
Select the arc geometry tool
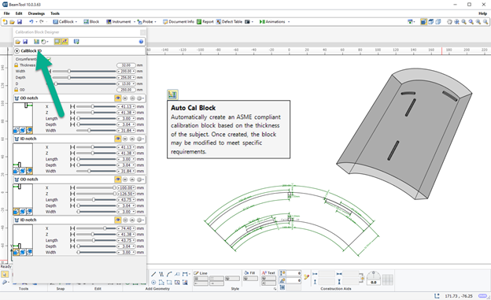169,274
